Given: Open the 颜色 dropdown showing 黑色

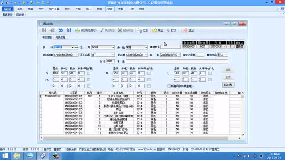Looking at the screenshot, I should (x=146, y=48).
